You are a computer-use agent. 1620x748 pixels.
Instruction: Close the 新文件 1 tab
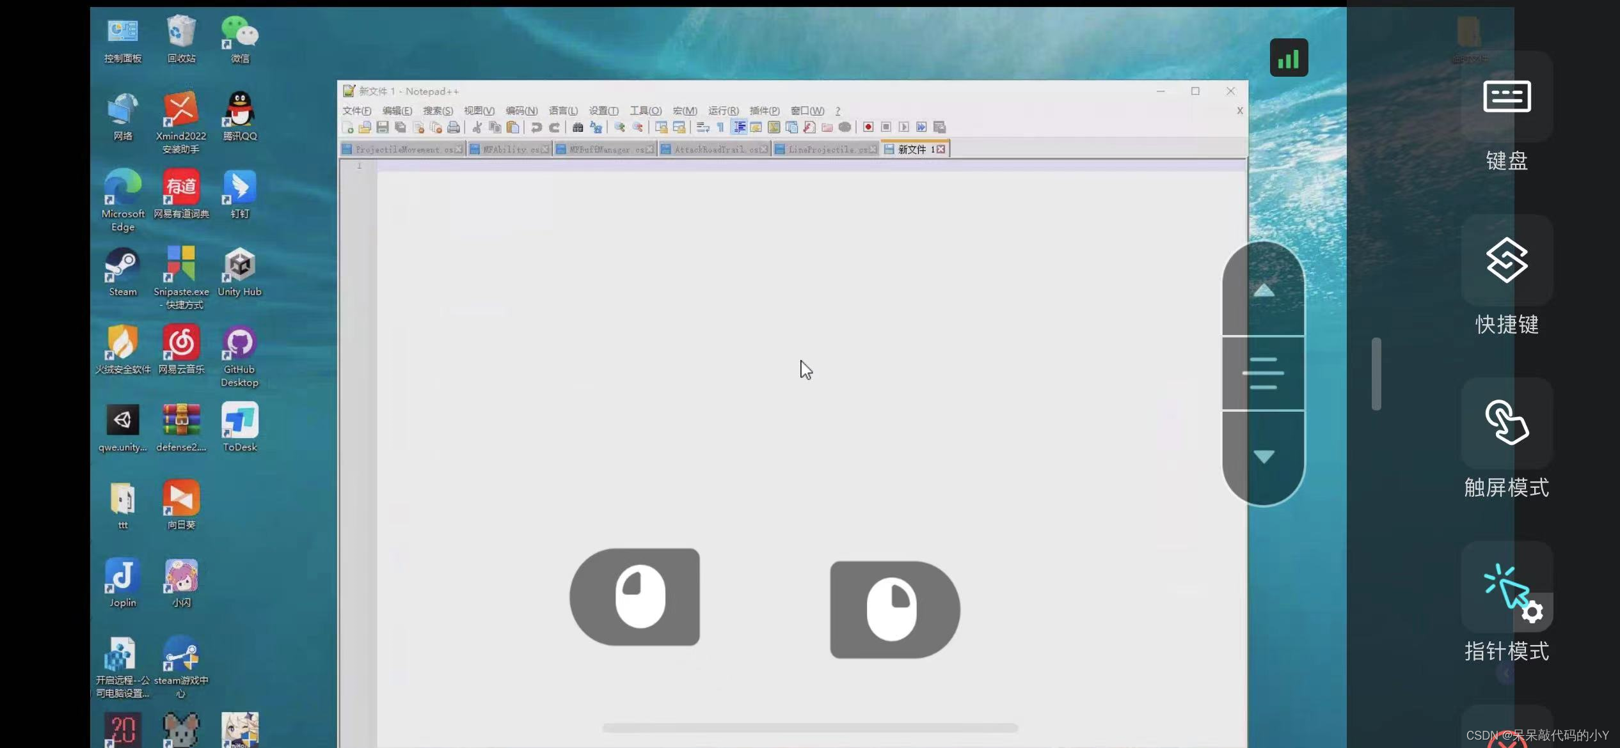click(941, 150)
